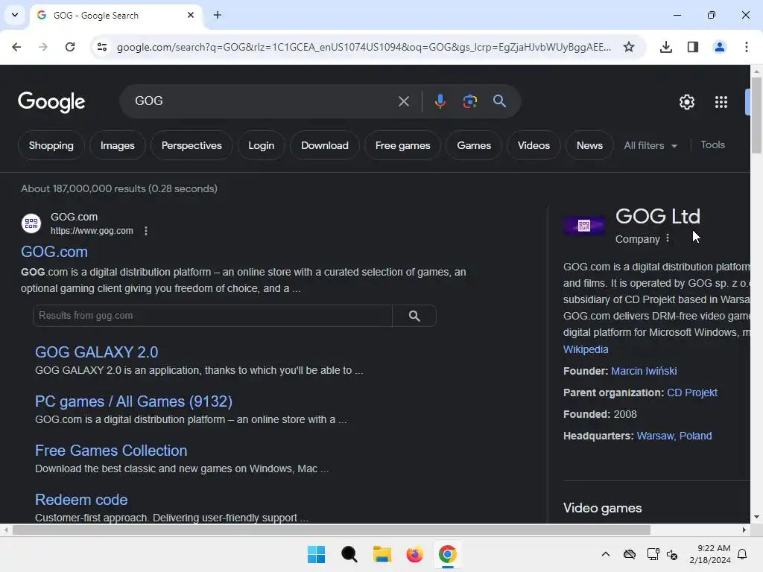
Task: Open the GOG GALAXY 2.0 link
Action: tap(96, 352)
